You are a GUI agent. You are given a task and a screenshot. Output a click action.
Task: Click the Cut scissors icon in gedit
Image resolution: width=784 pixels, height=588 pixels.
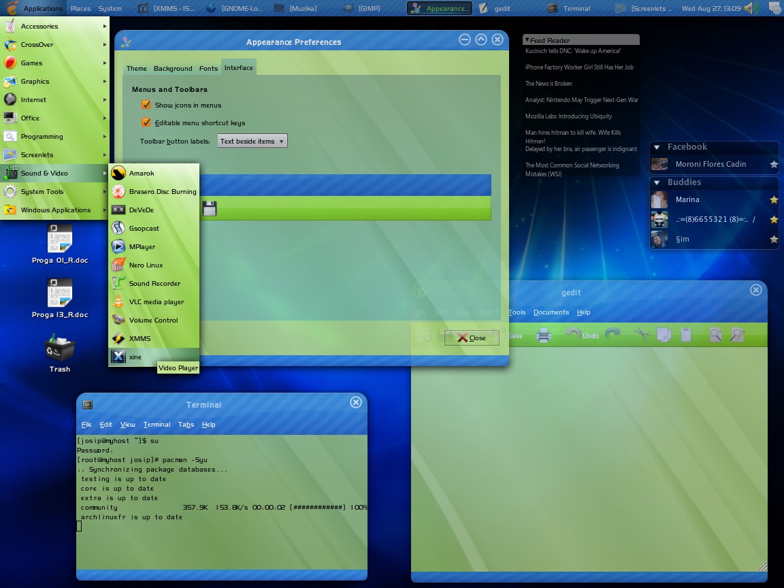click(642, 335)
